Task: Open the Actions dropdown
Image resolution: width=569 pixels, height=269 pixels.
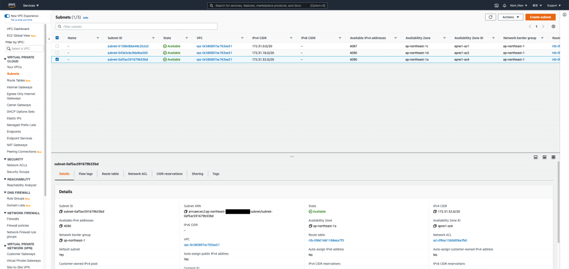Action: pos(511,17)
